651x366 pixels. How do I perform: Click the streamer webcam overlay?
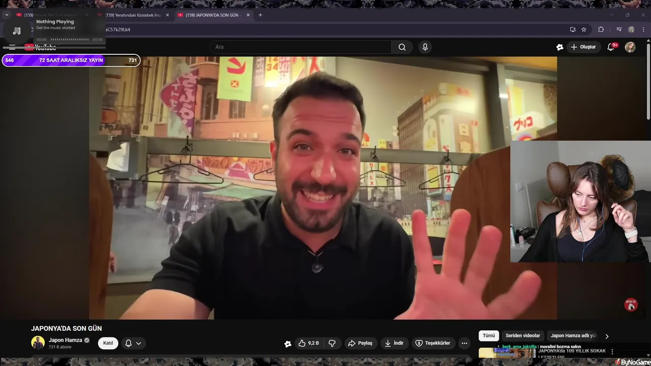[x=580, y=201]
